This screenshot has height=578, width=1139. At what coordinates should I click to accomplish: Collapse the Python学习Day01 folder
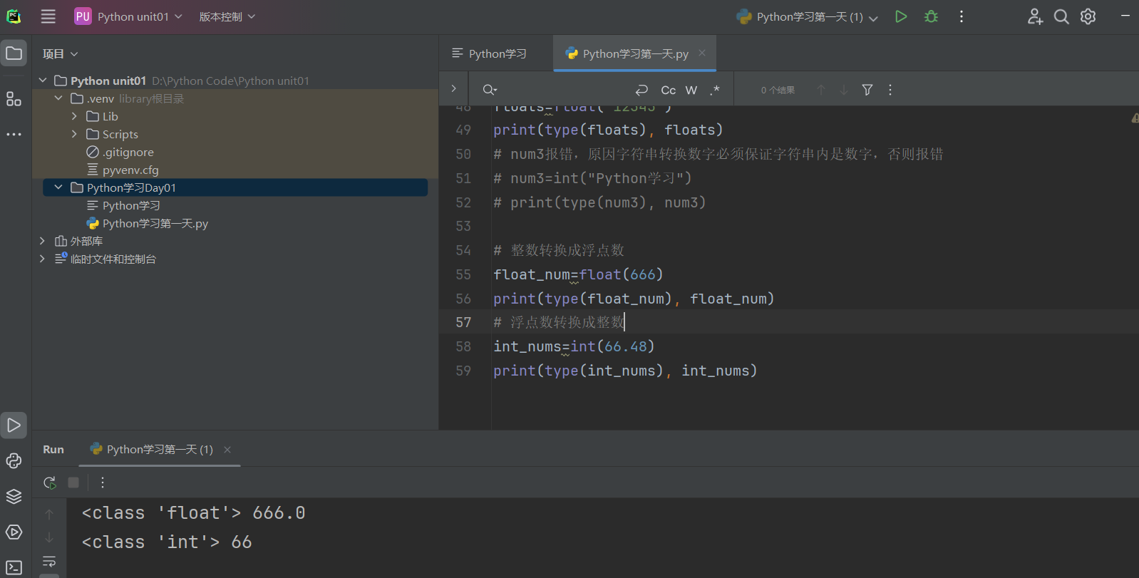(x=58, y=187)
